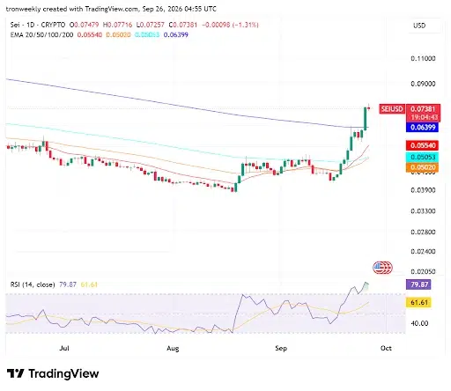The image size is (451, 391).
Task: Click the US economic event flags icon
Action: (382, 268)
